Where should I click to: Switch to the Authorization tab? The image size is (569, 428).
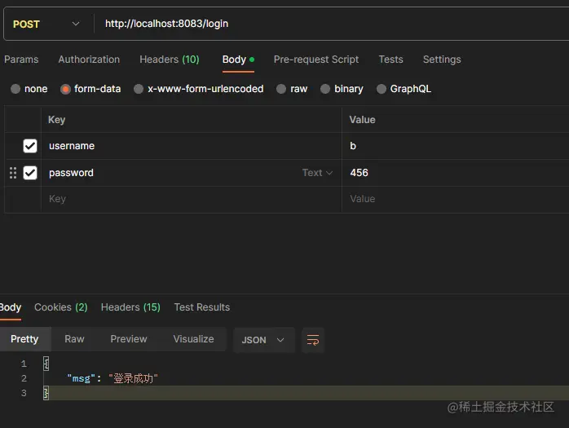tap(89, 60)
